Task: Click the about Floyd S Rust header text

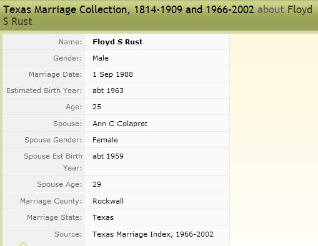Action: click(157, 16)
